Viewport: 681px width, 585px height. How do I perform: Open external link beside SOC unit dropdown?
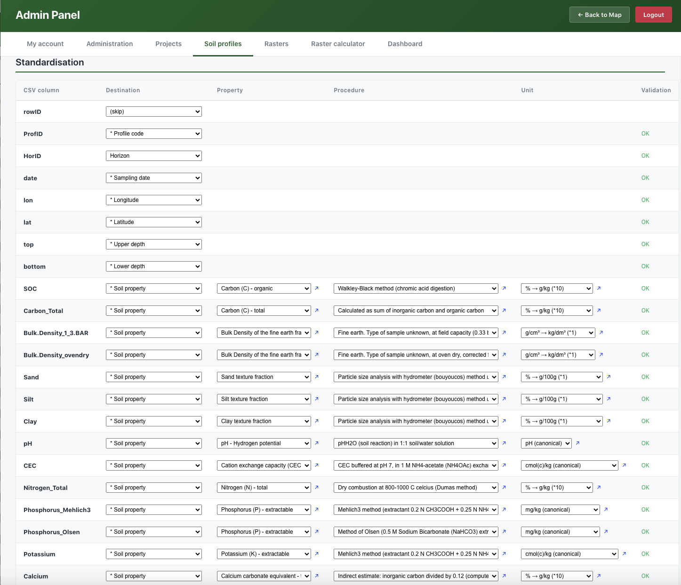click(x=599, y=288)
